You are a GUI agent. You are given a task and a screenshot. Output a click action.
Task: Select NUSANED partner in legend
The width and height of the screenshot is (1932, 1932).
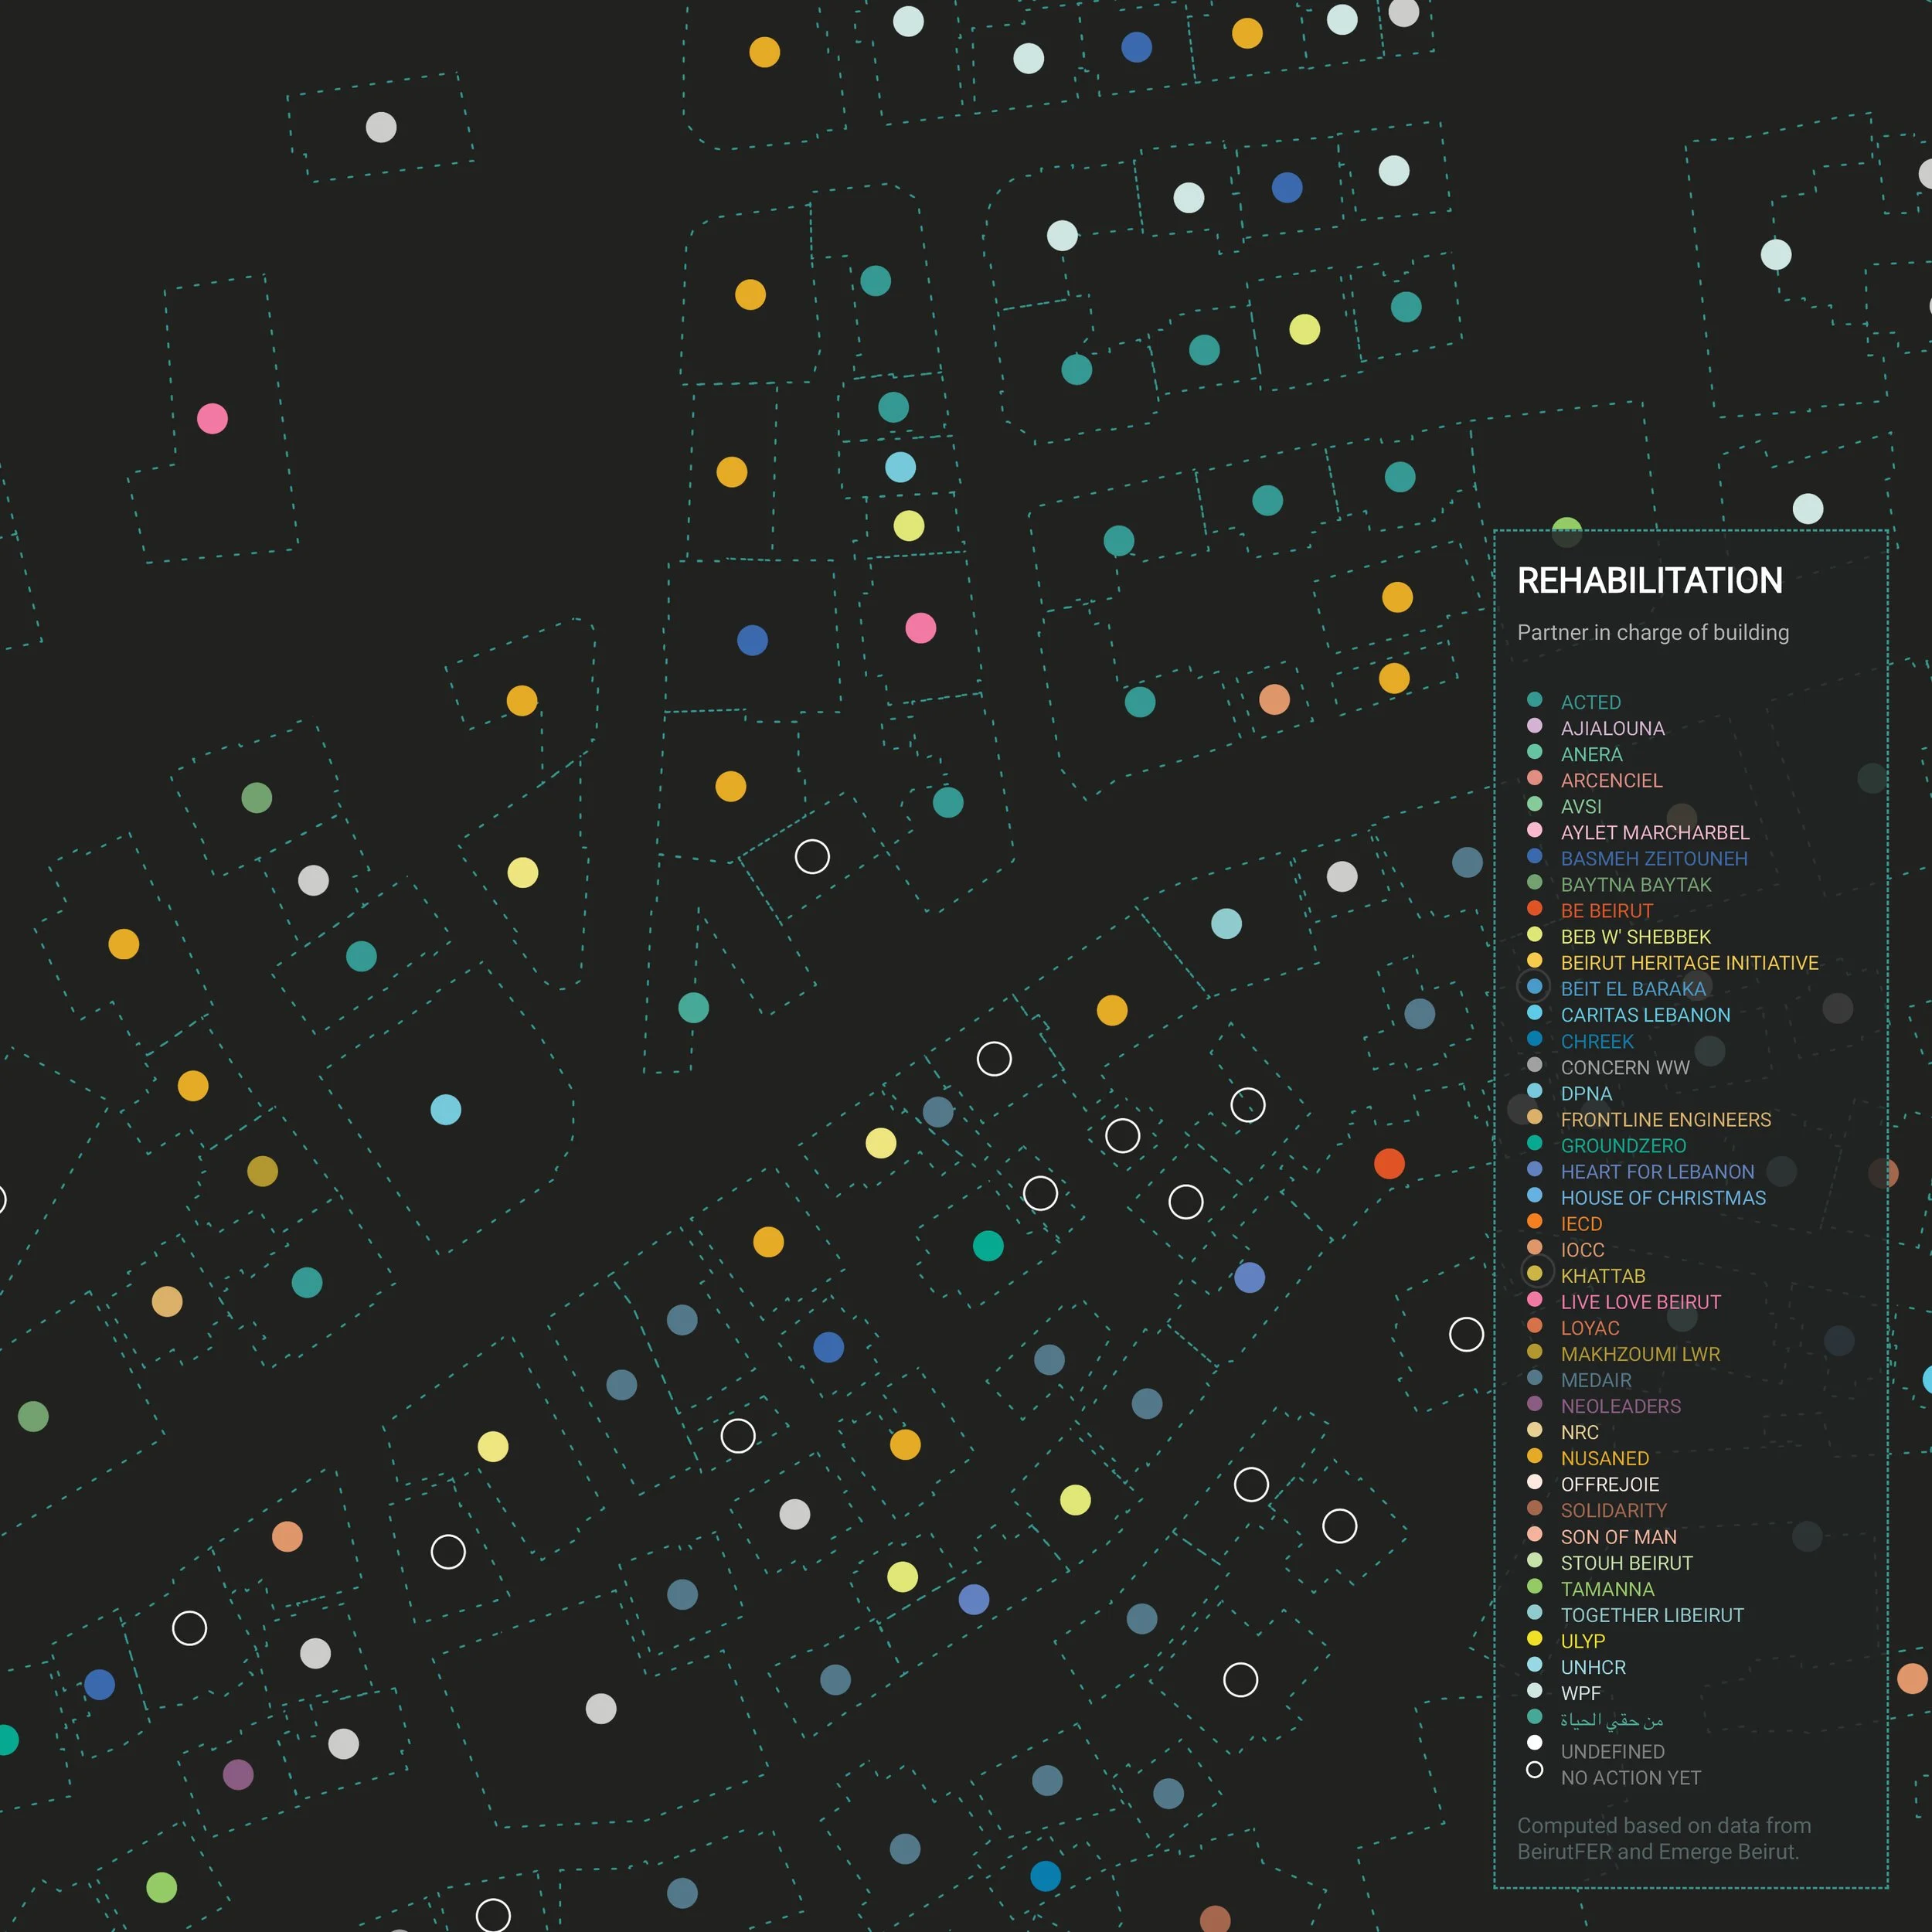tap(1604, 1458)
